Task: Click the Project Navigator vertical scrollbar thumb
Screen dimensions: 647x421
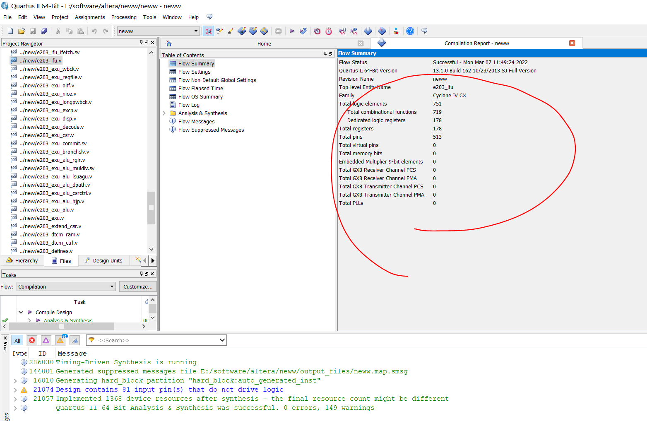Action: (151, 208)
